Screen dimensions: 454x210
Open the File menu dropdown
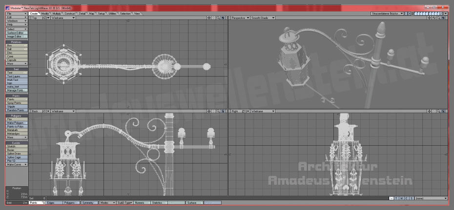point(17,14)
